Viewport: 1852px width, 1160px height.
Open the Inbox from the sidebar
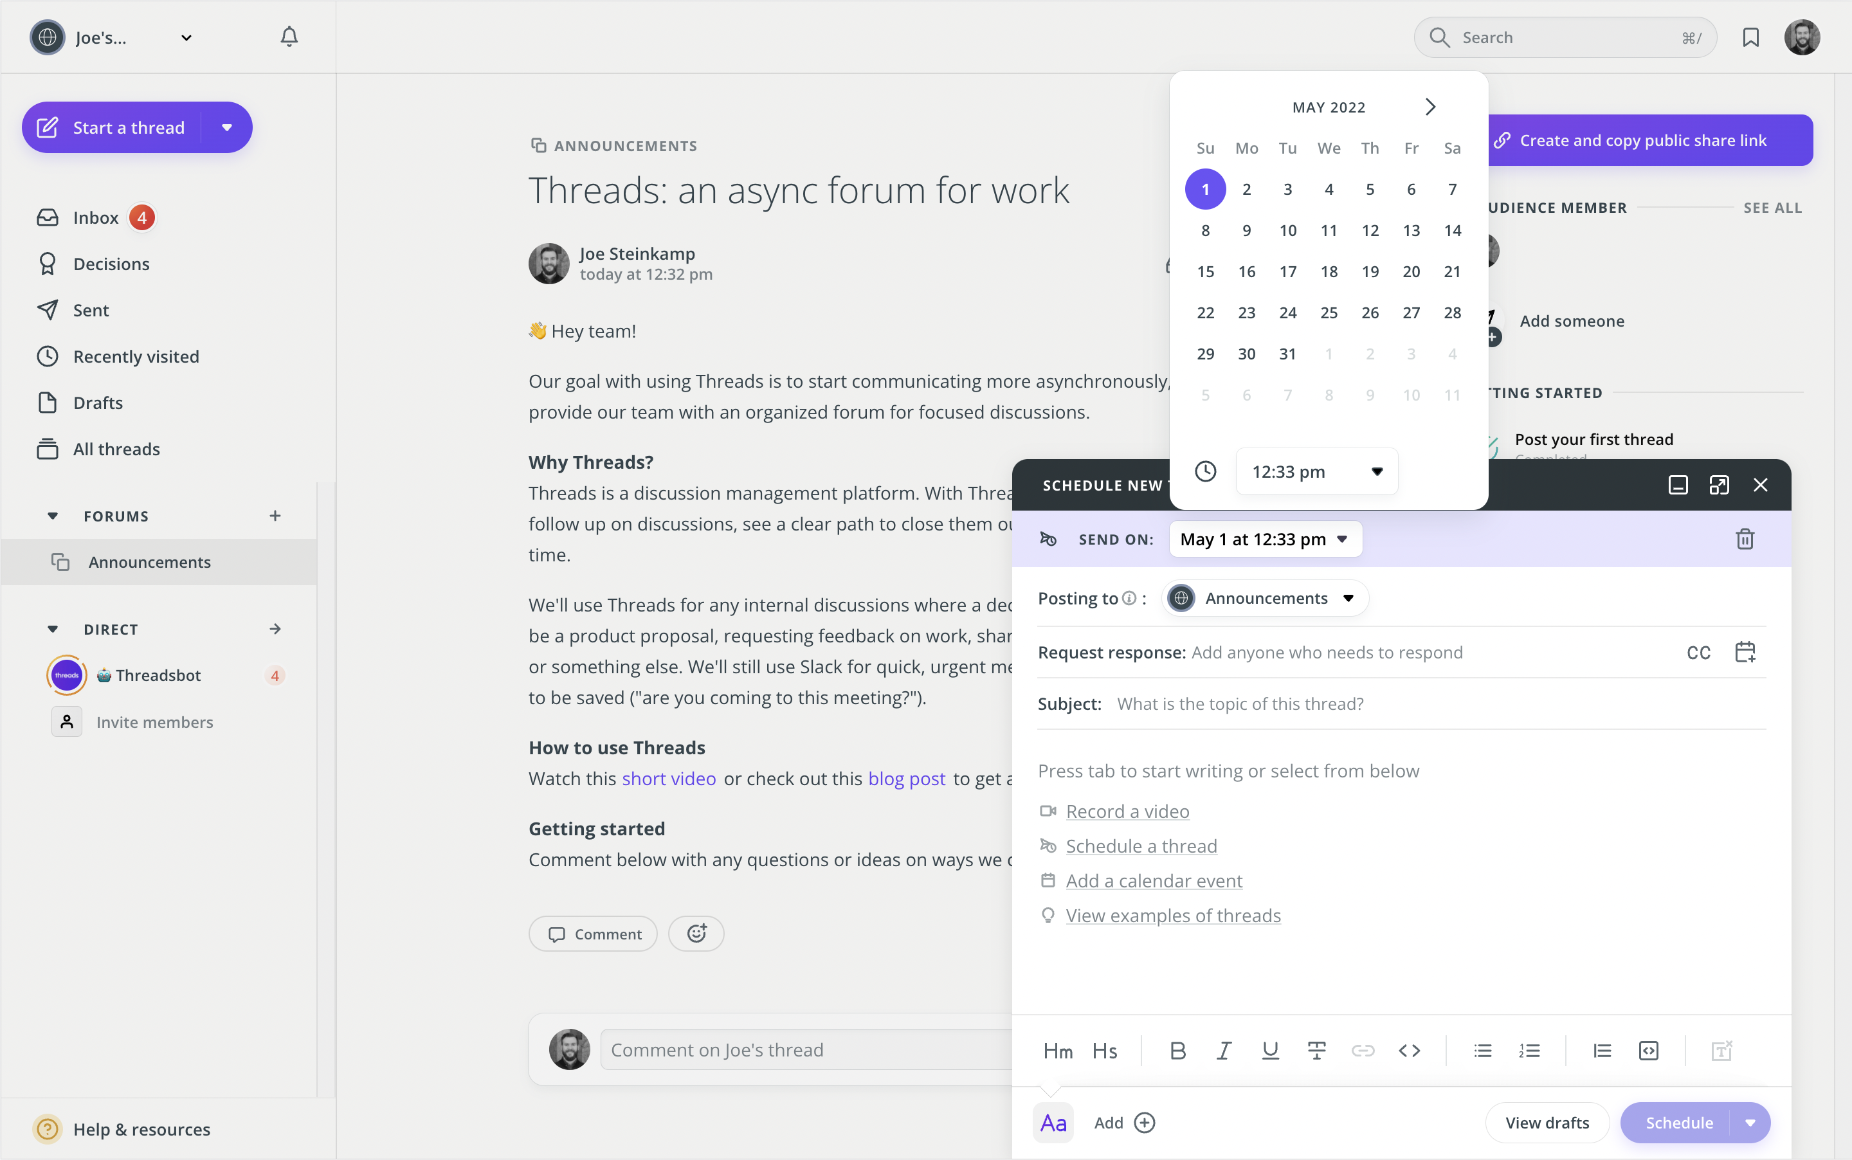click(95, 218)
